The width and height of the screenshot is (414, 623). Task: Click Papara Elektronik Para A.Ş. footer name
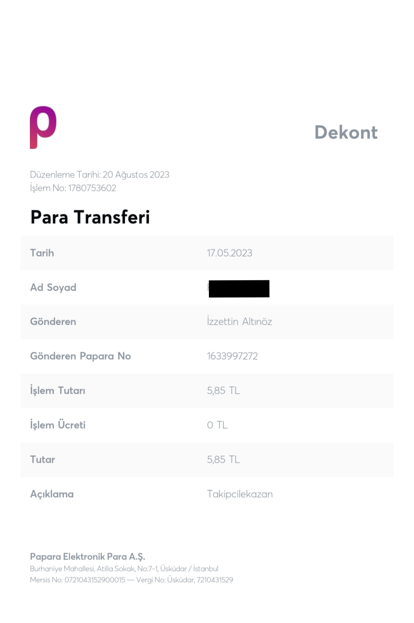point(88,557)
